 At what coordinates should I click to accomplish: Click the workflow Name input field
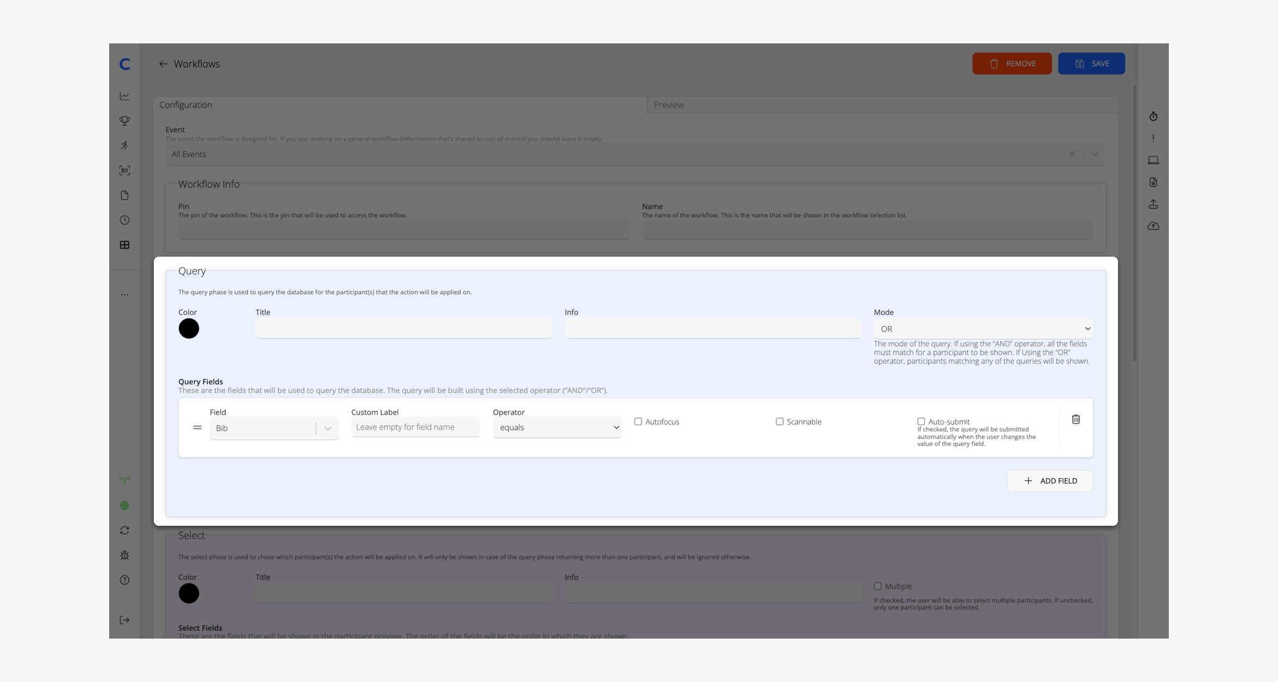pyautogui.click(x=867, y=230)
